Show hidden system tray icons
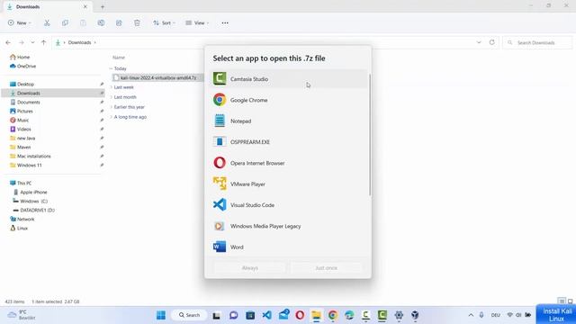The height and width of the screenshot is (324, 576). coord(471,315)
